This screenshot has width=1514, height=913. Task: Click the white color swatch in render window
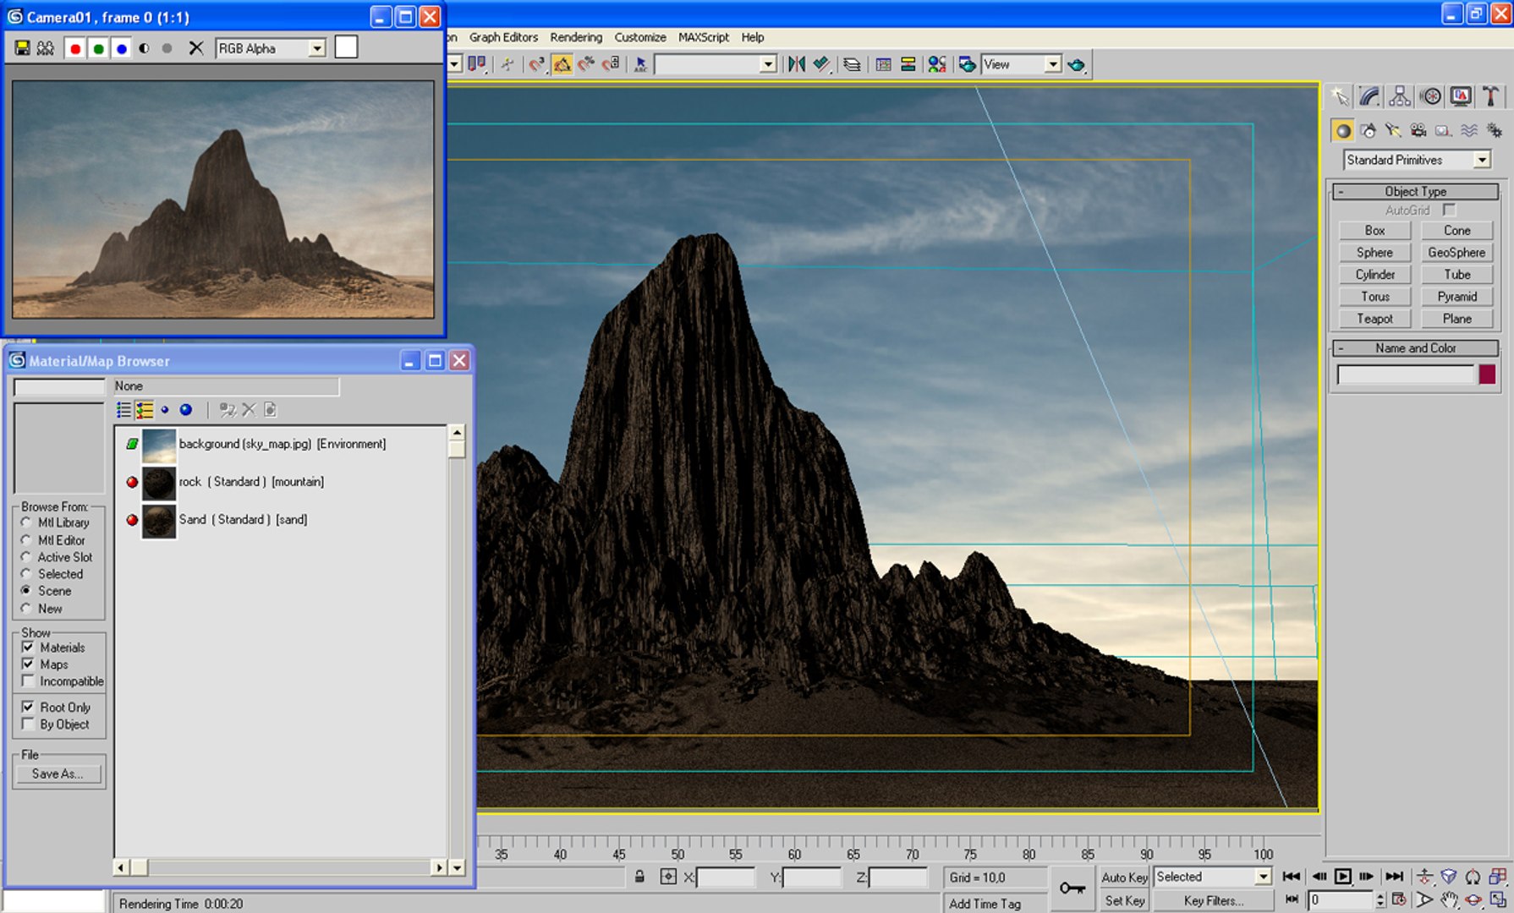[346, 47]
